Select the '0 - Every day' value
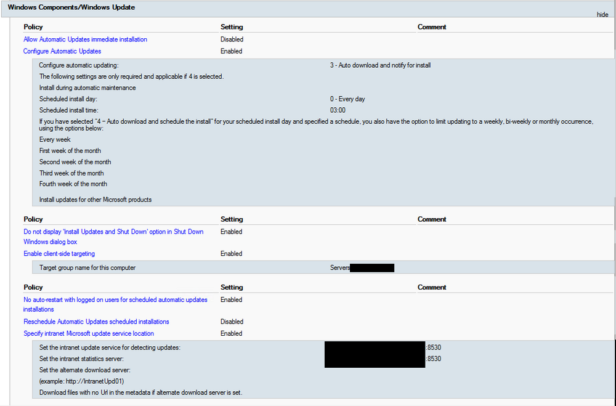Image resolution: width=616 pixels, height=406 pixels. [347, 99]
